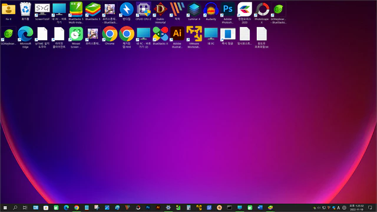
Task: Open the Windows Start menu
Action: 5,207
